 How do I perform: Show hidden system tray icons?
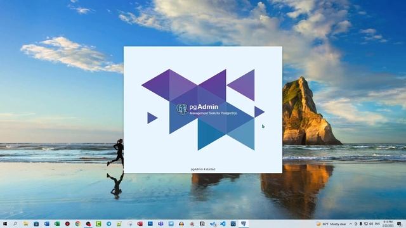coord(351,224)
